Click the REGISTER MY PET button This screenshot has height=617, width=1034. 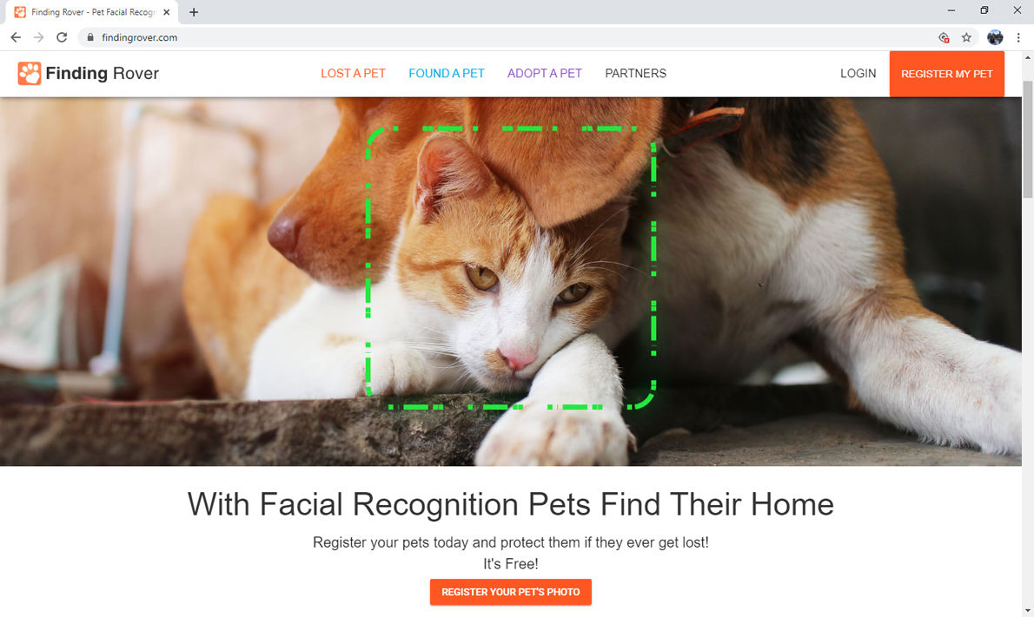(x=946, y=74)
